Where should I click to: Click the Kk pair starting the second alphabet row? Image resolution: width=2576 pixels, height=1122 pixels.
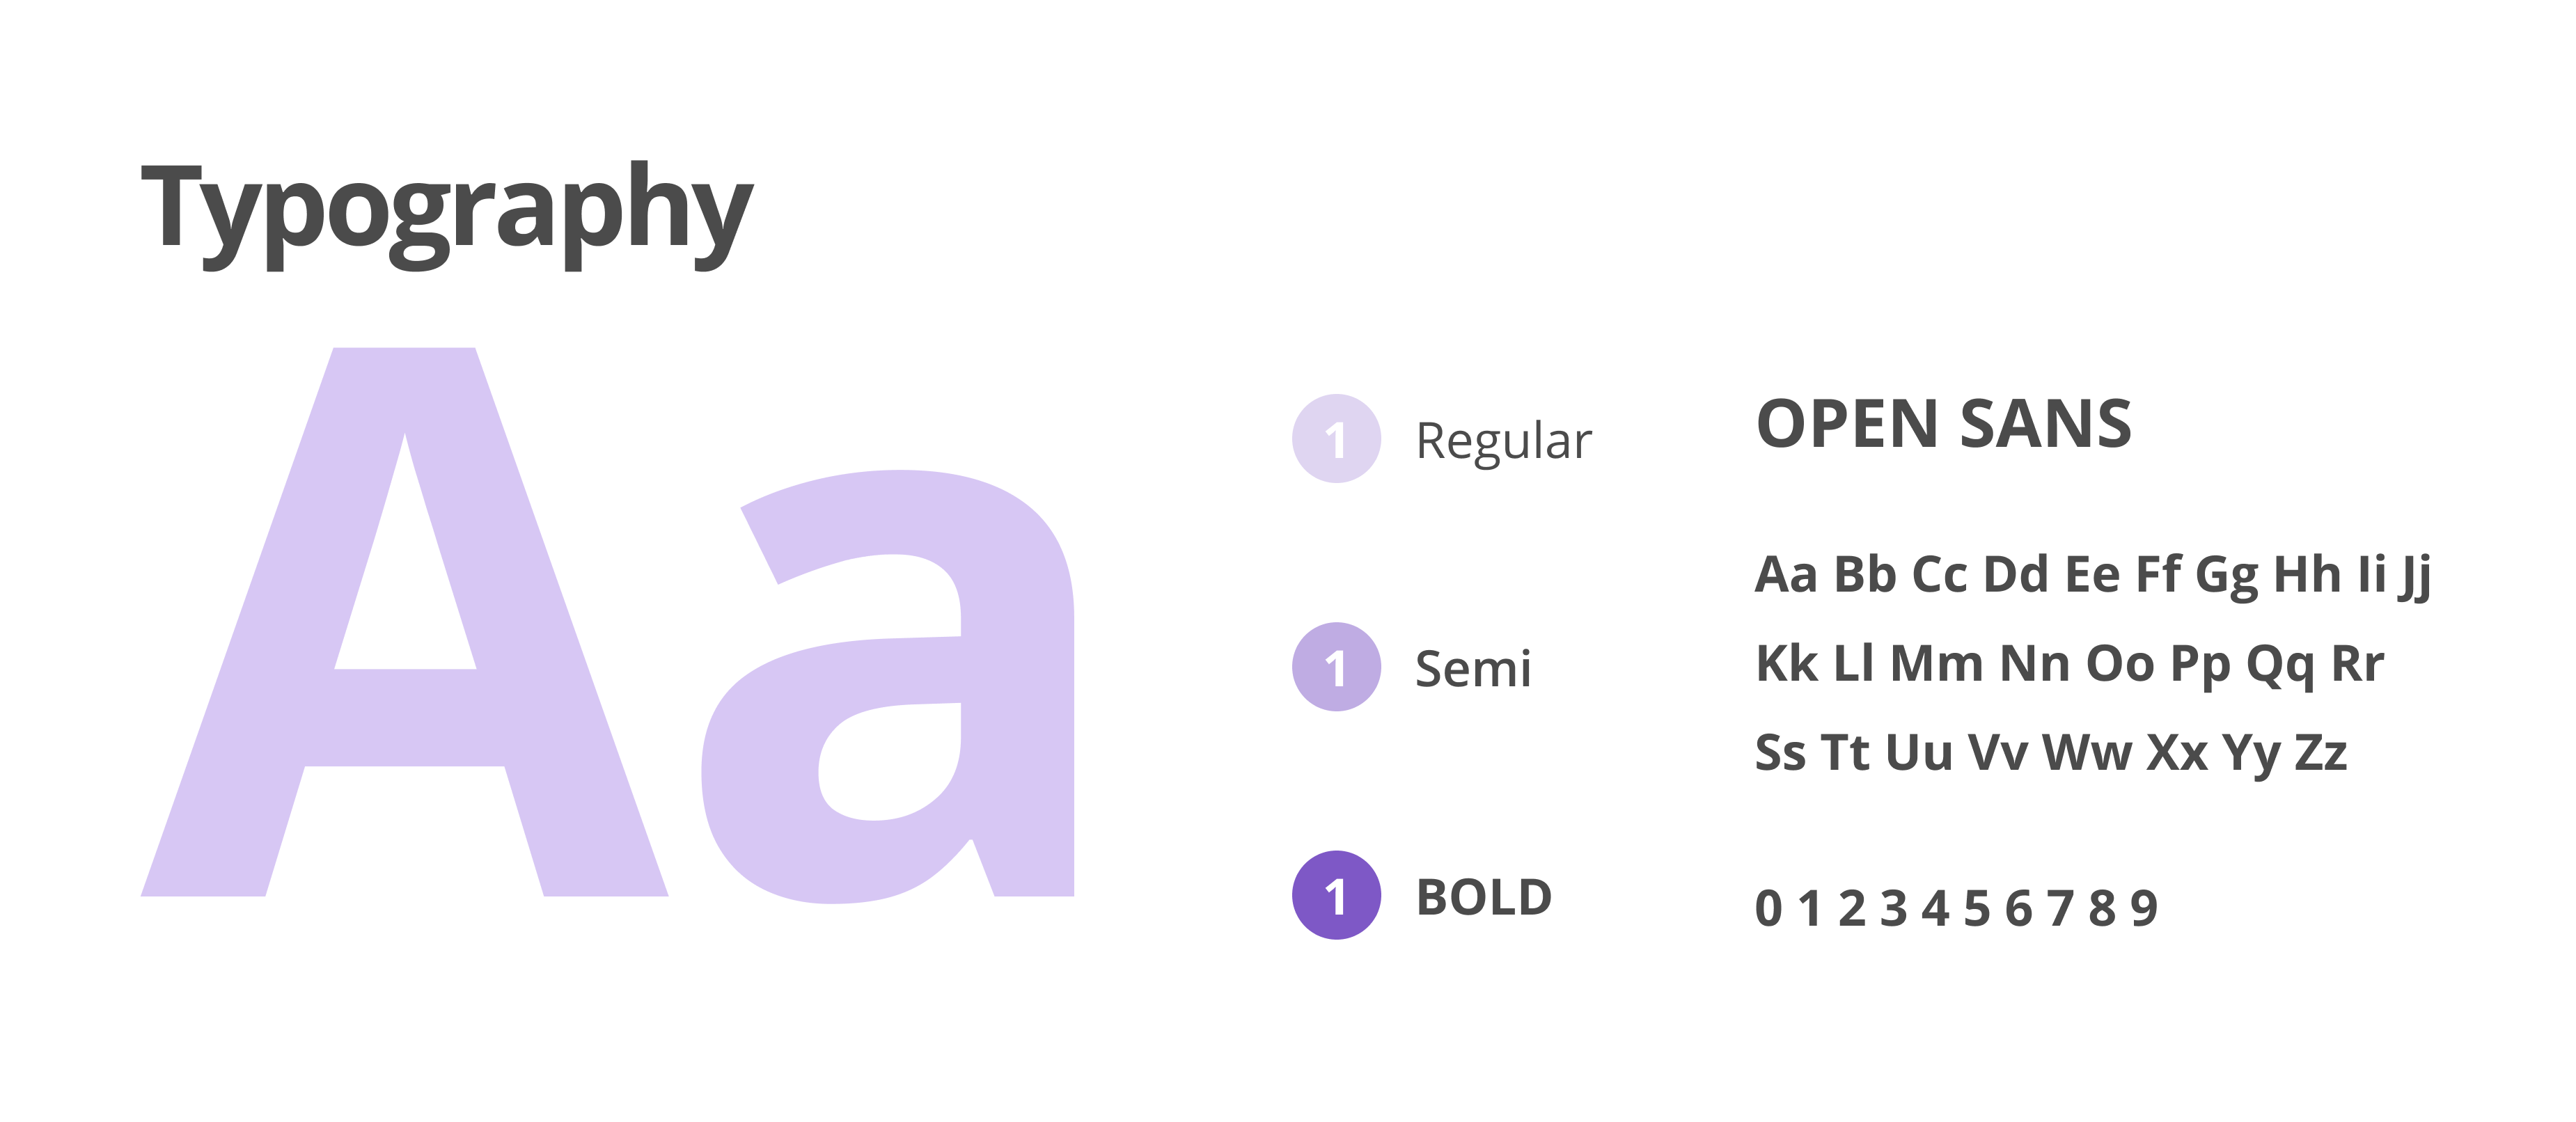(x=1786, y=664)
